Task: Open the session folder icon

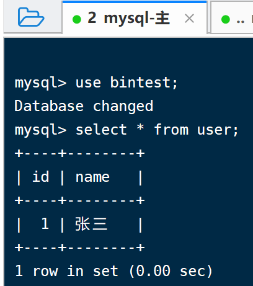Action: click(31, 17)
